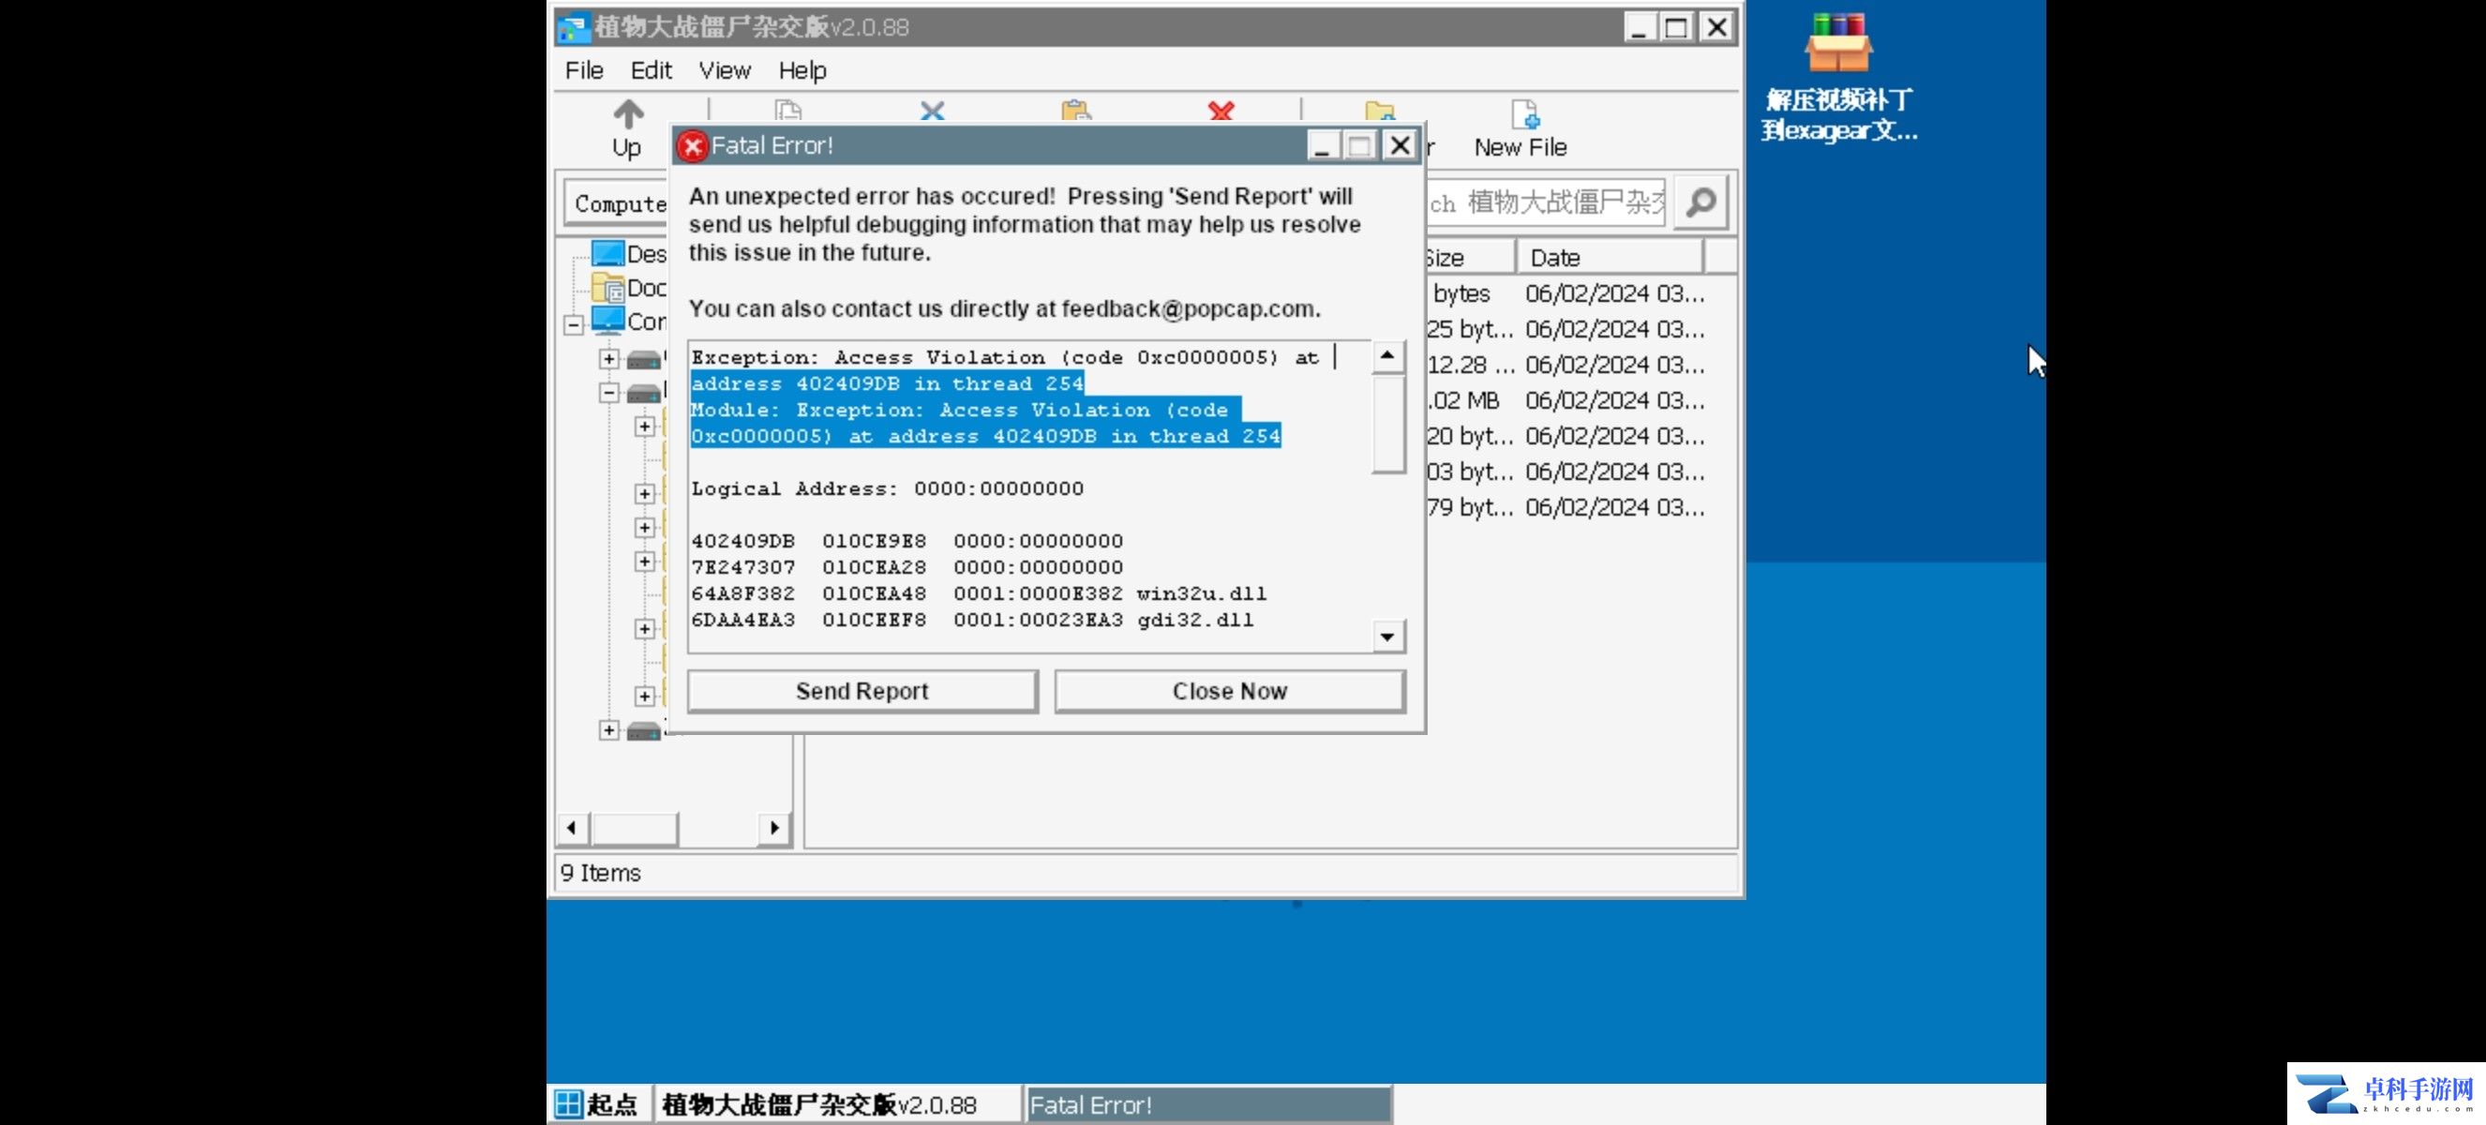
Task: Click the bottom-most drive icon in tree
Action: (644, 730)
